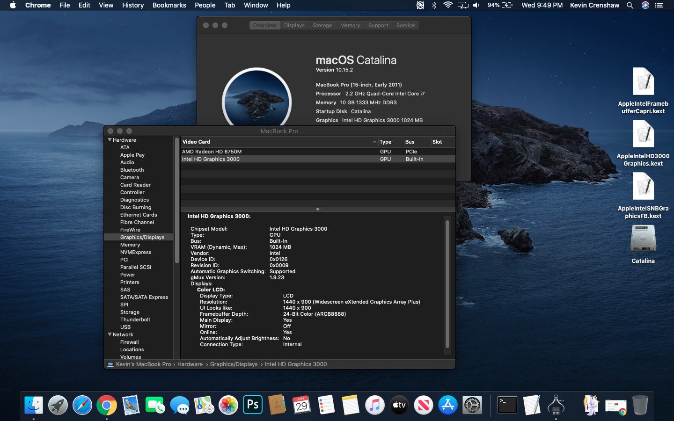Open Music app in the dock

tap(374, 405)
